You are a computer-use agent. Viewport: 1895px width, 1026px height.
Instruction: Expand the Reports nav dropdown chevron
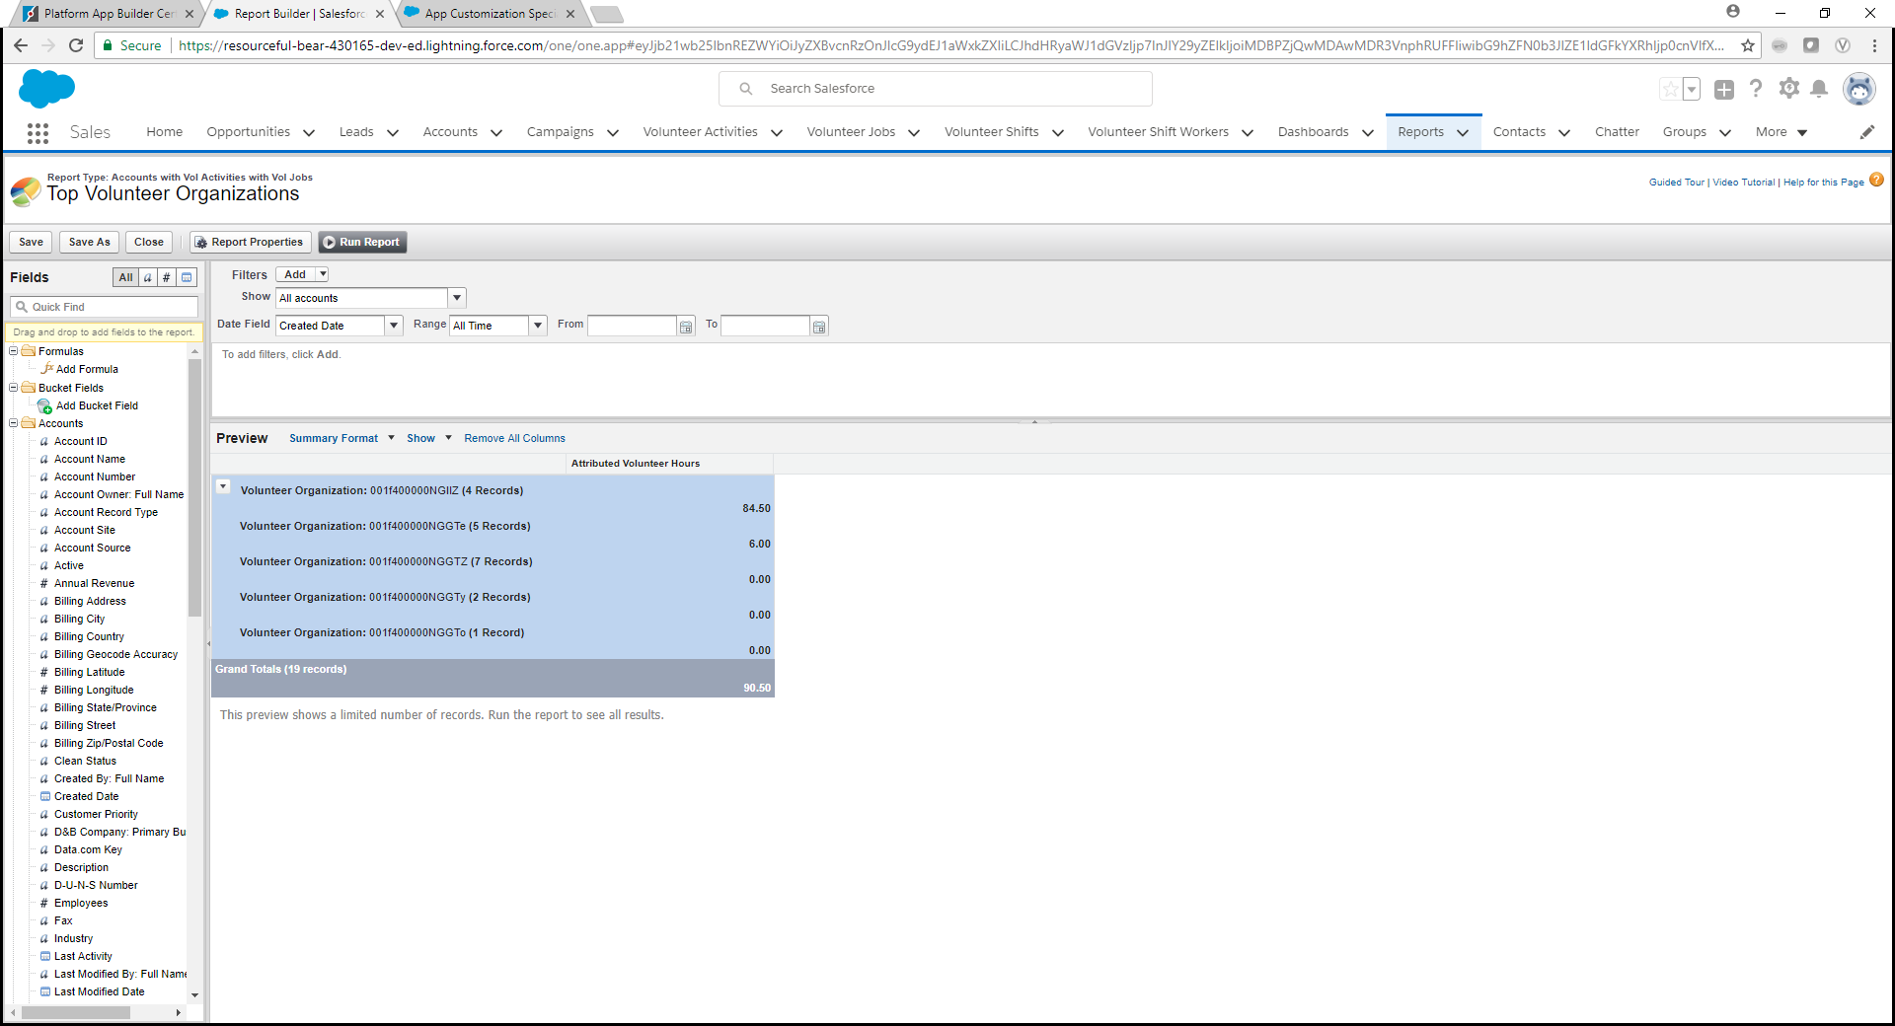click(x=1463, y=133)
